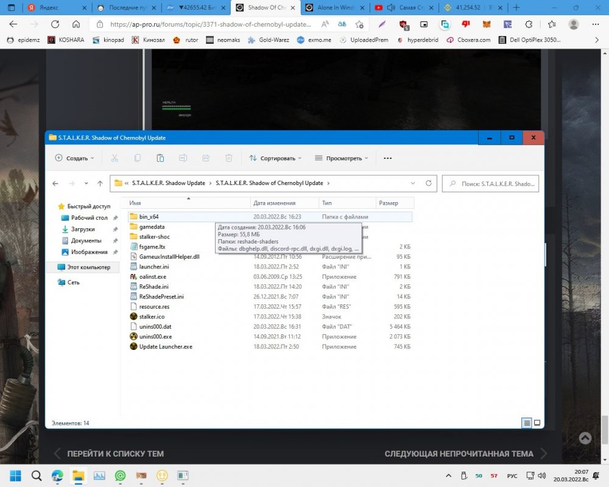This screenshot has height=487, width=609.
Task: Click the Cut scissors icon in Explorer toolbar
Action: click(114, 158)
